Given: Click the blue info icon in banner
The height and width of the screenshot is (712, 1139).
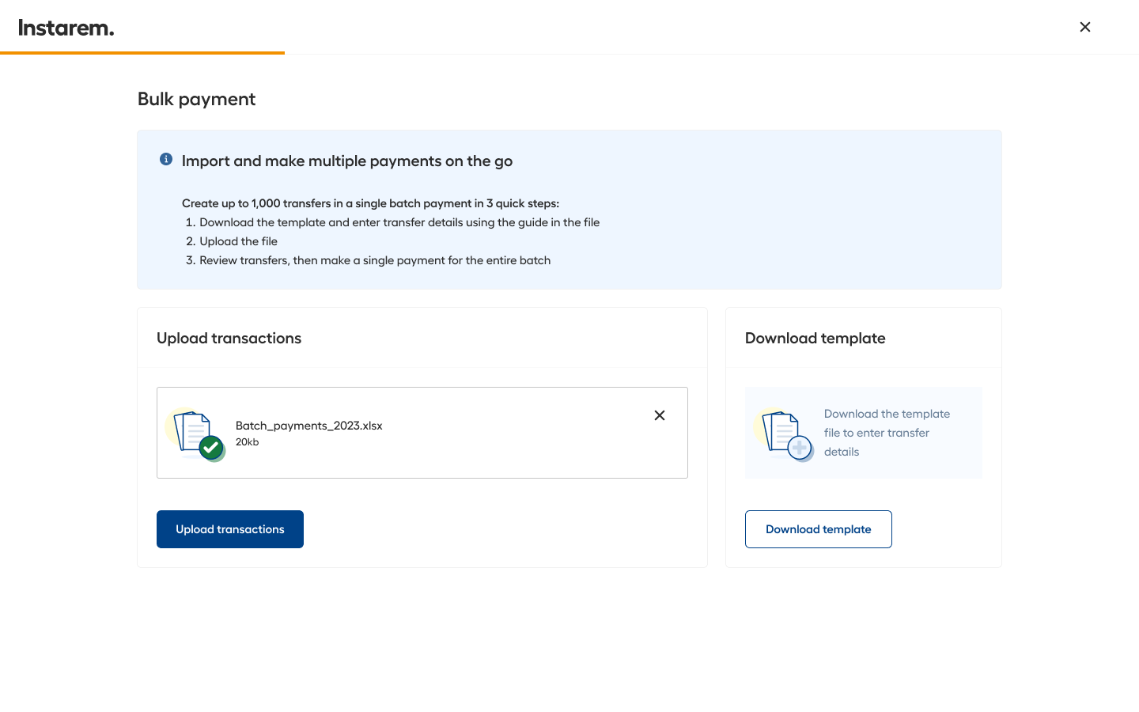Looking at the screenshot, I should [166, 159].
